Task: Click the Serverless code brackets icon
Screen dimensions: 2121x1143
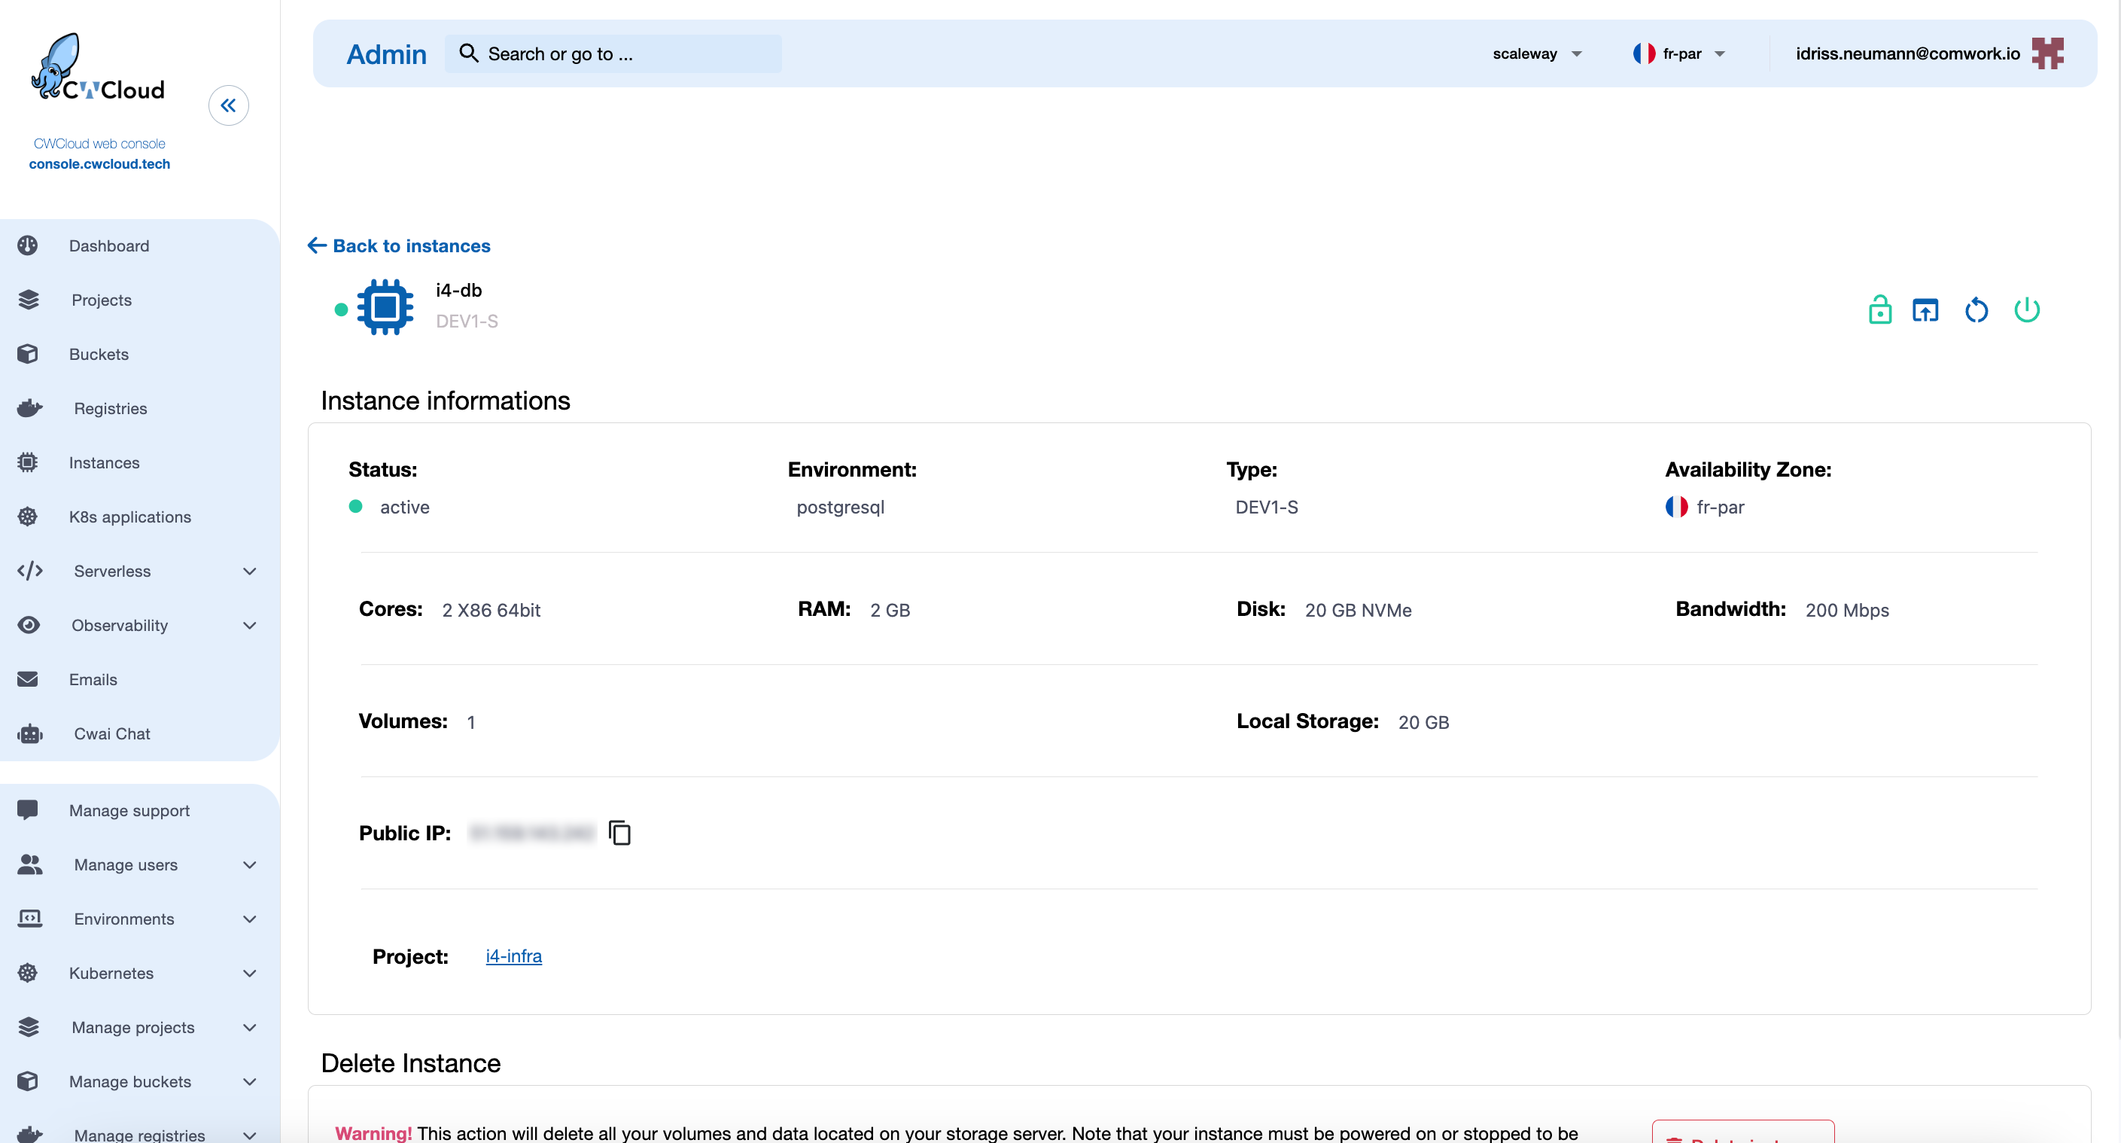Action: click(29, 571)
